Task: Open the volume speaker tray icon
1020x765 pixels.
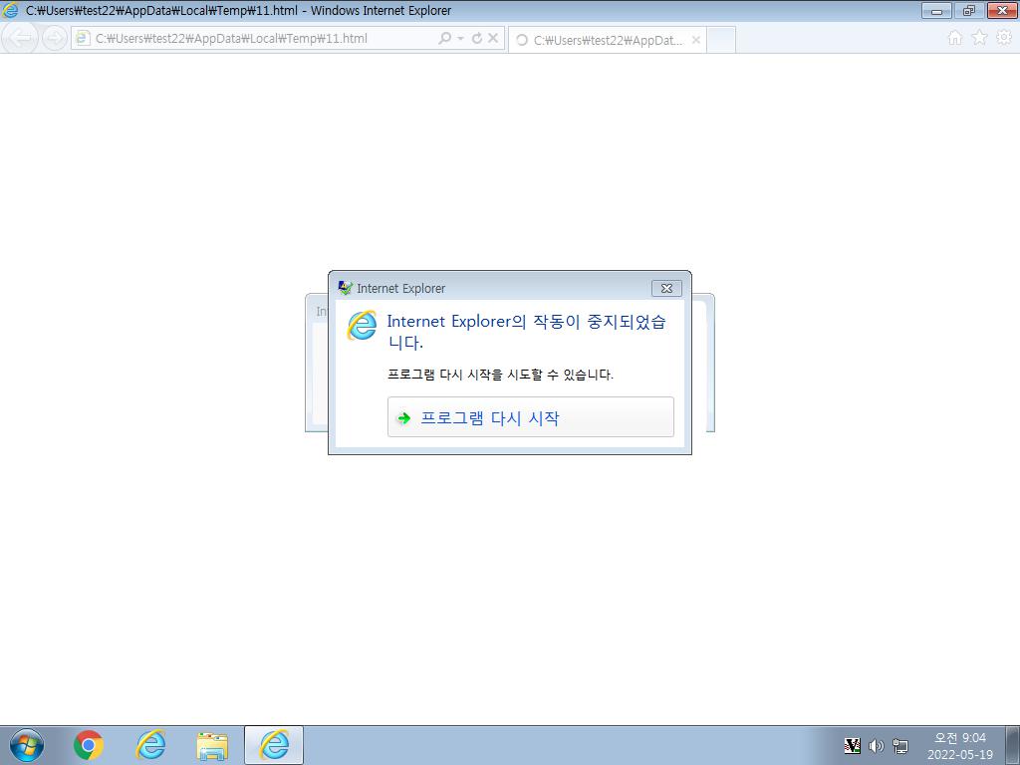Action: (877, 745)
